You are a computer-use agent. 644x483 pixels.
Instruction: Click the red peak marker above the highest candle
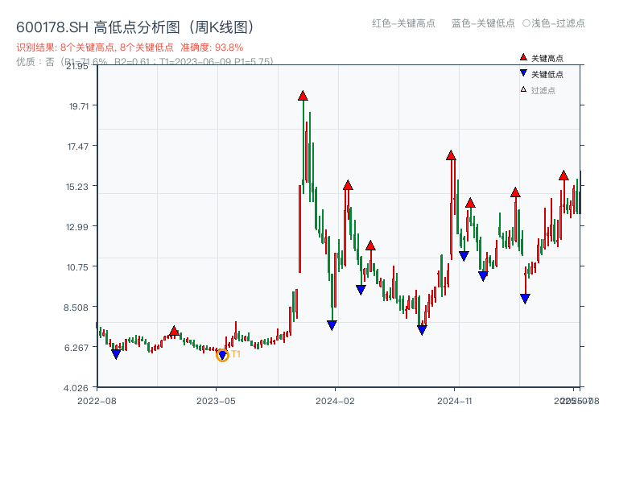(303, 95)
